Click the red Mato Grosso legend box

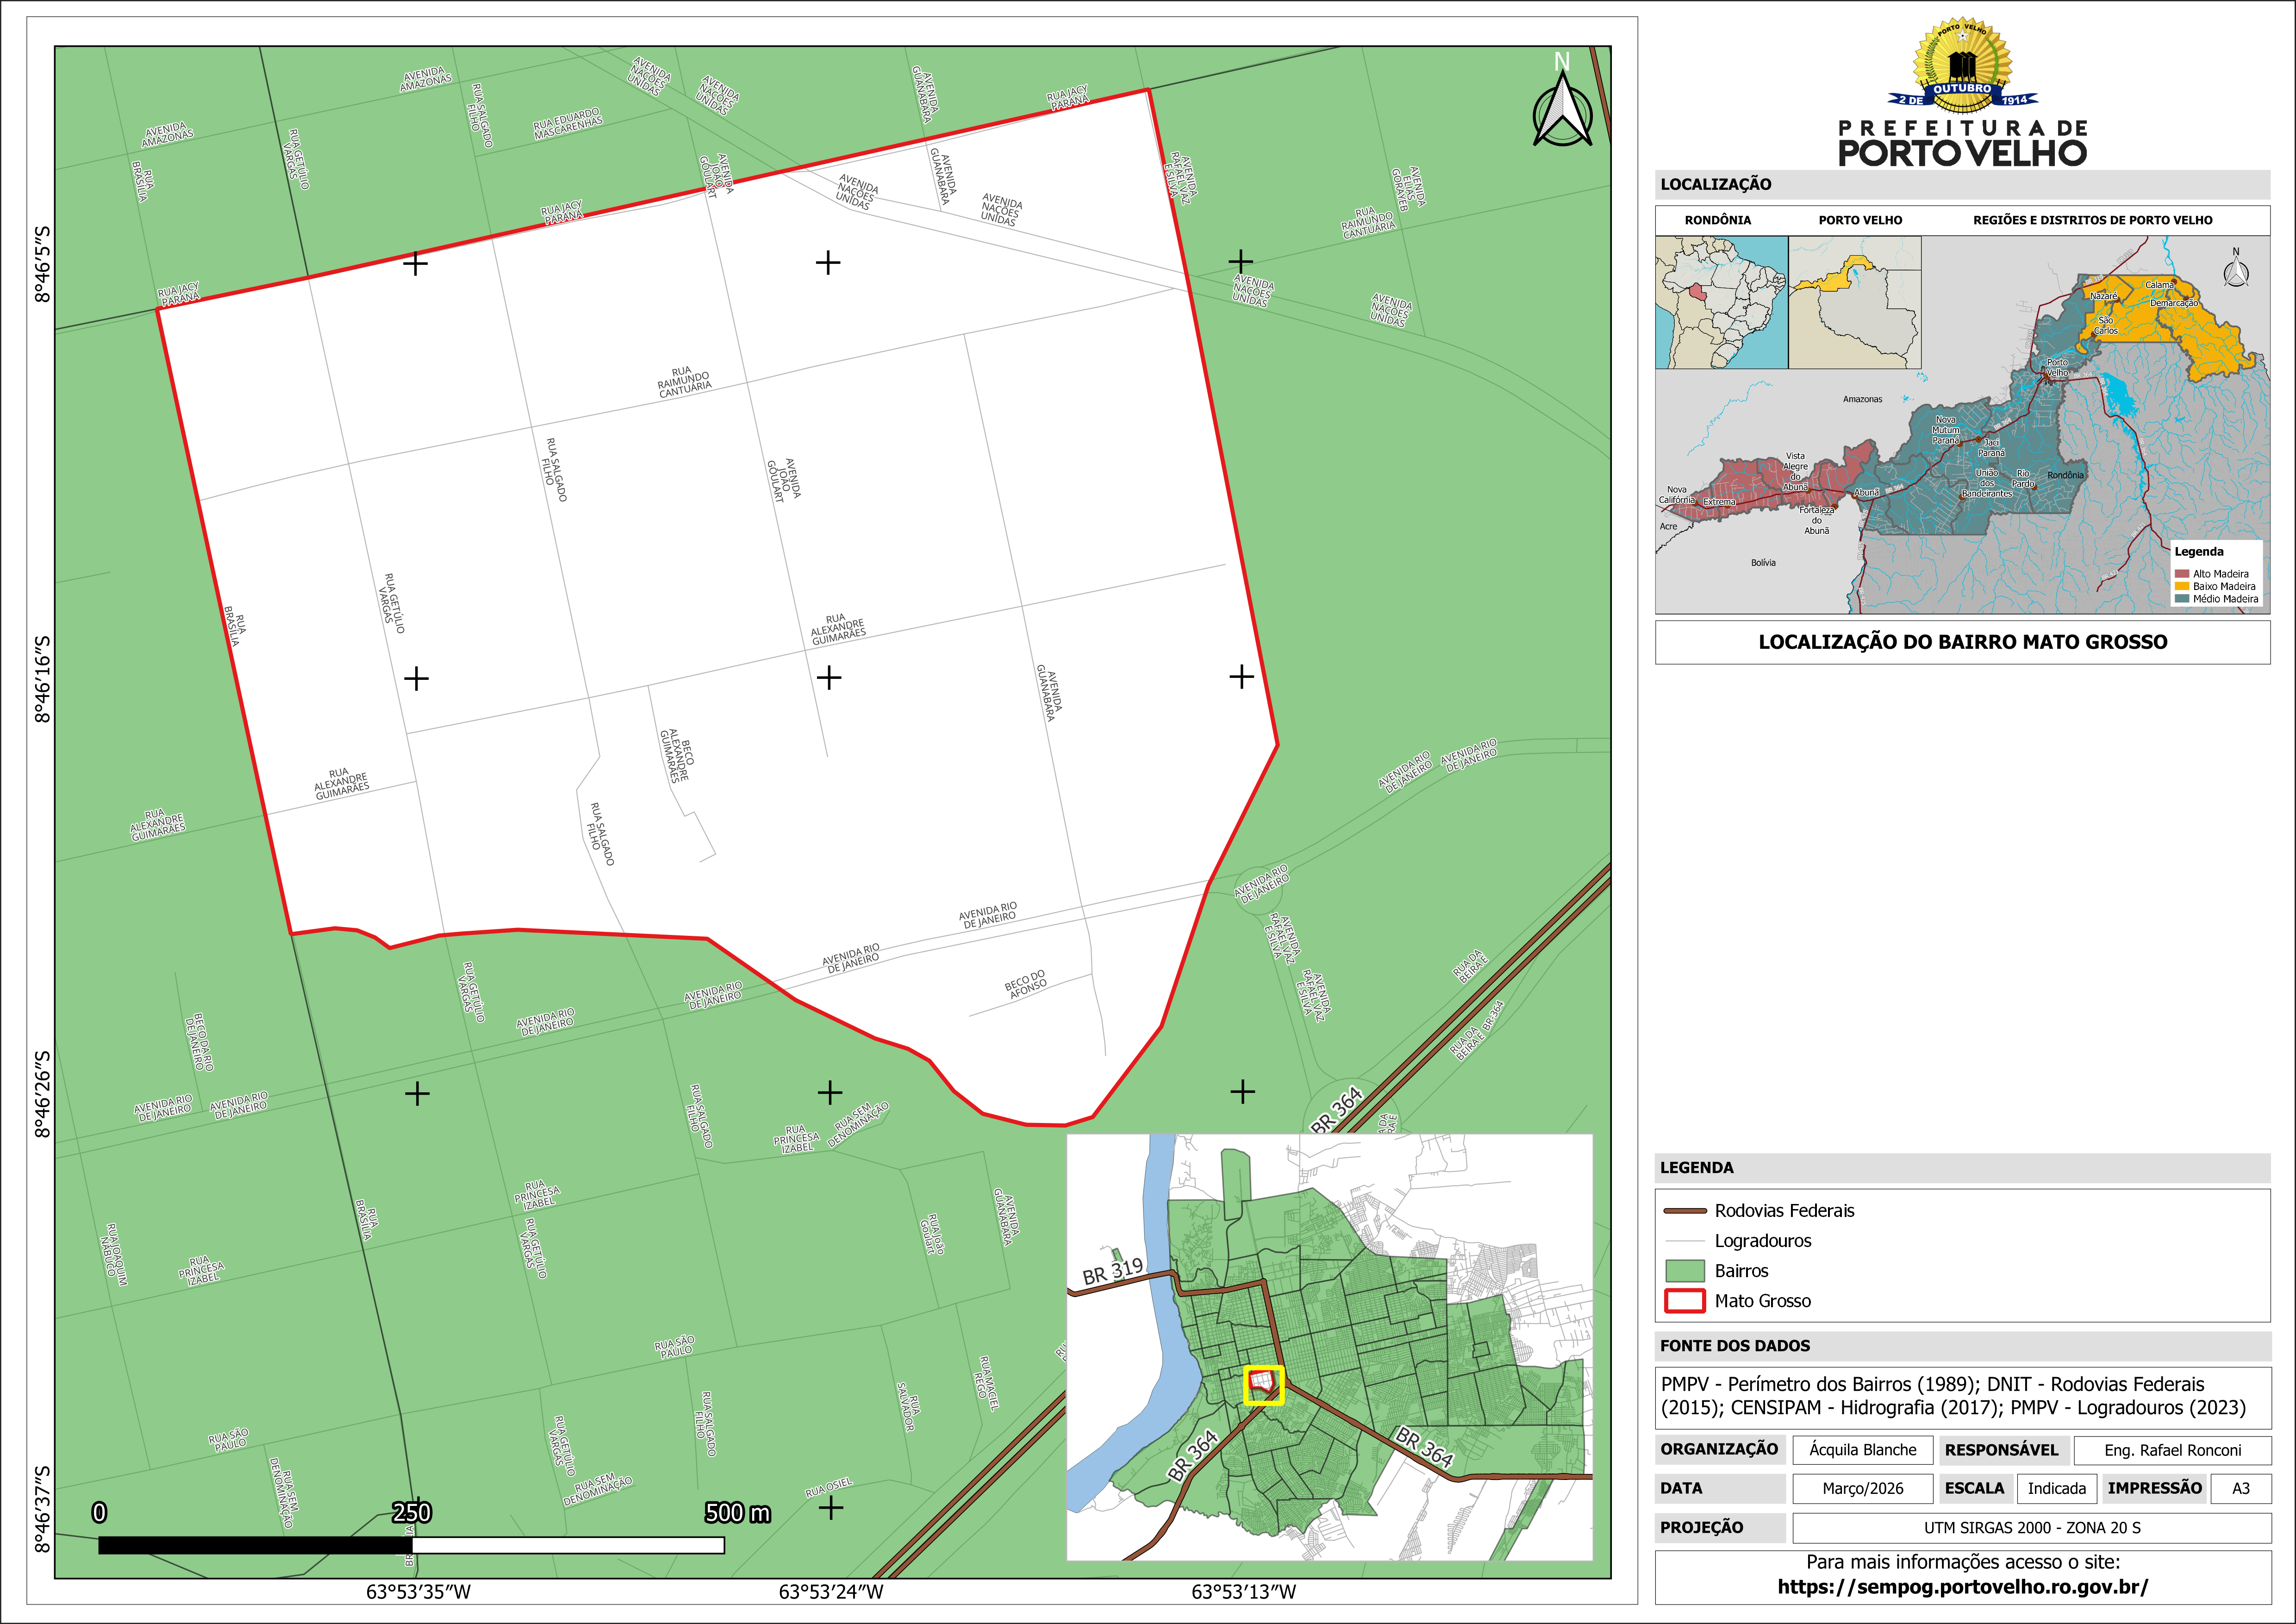(x=1684, y=1301)
